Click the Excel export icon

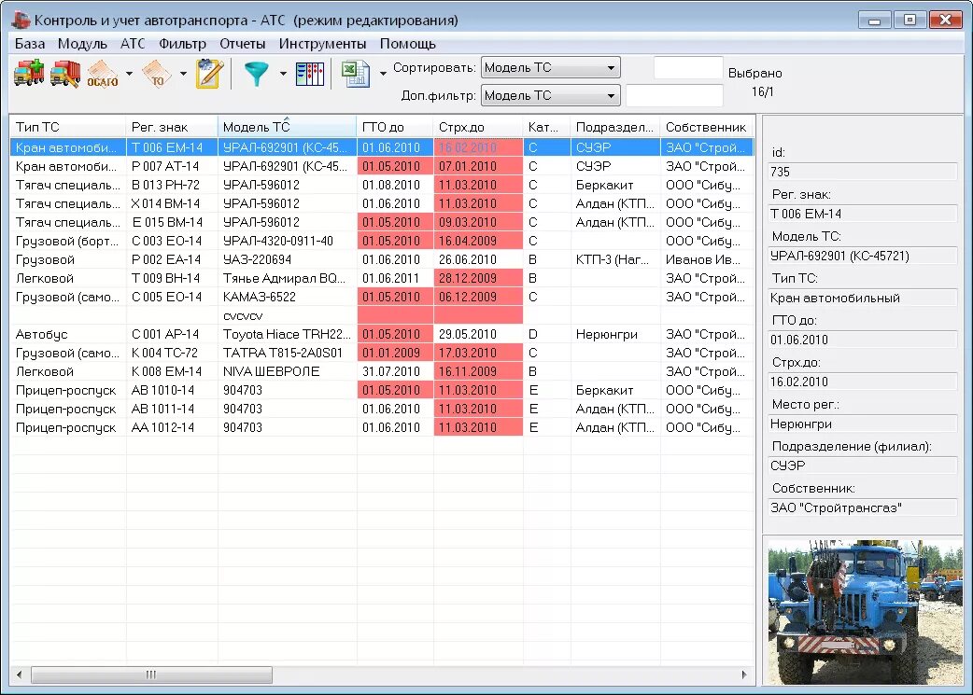[356, 74]
